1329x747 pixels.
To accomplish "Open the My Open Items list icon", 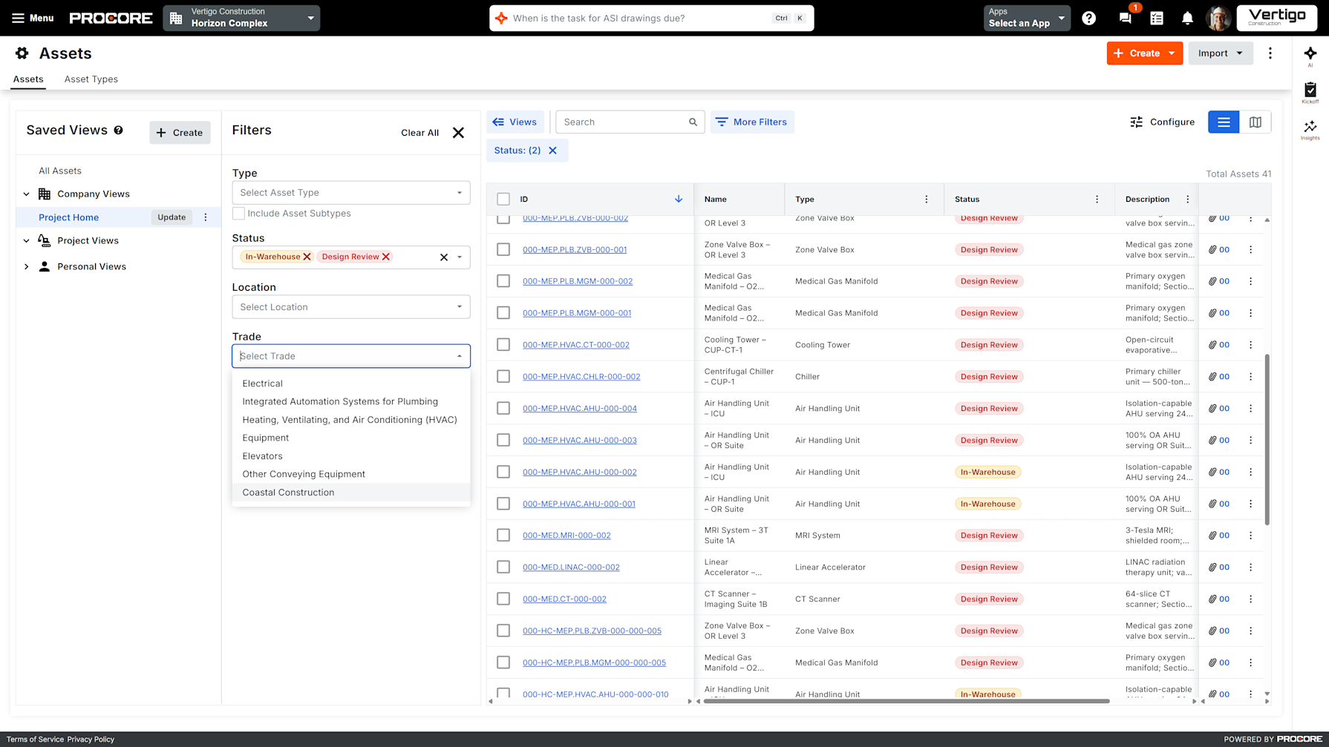I will pyautogui.click(x=1157, y=18).
